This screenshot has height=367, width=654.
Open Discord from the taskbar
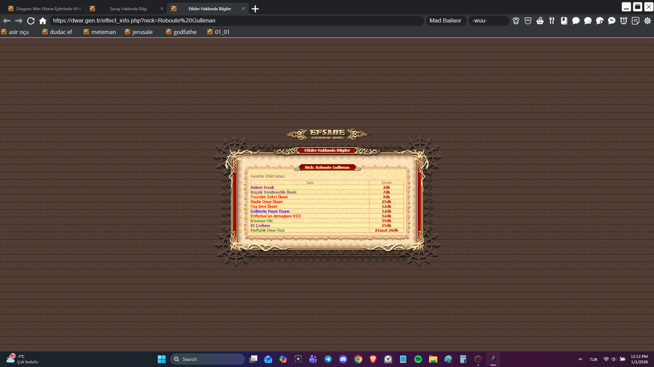343,359
